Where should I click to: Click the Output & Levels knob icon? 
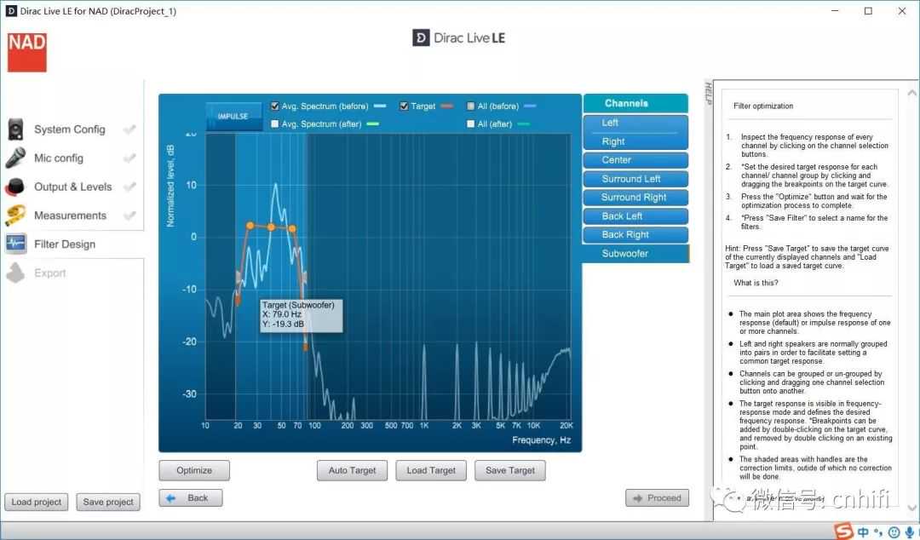tap(16, 187)
